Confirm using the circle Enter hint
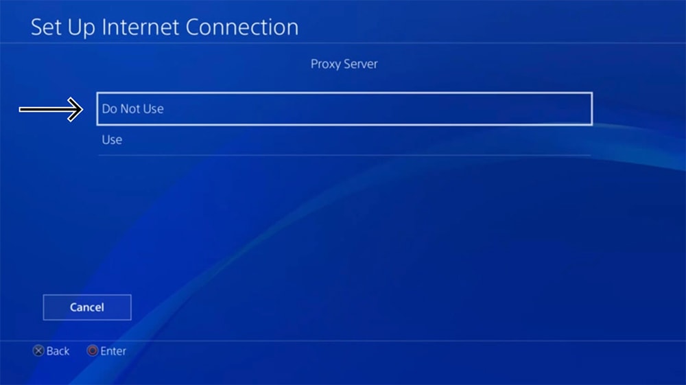 pos(106,351)
